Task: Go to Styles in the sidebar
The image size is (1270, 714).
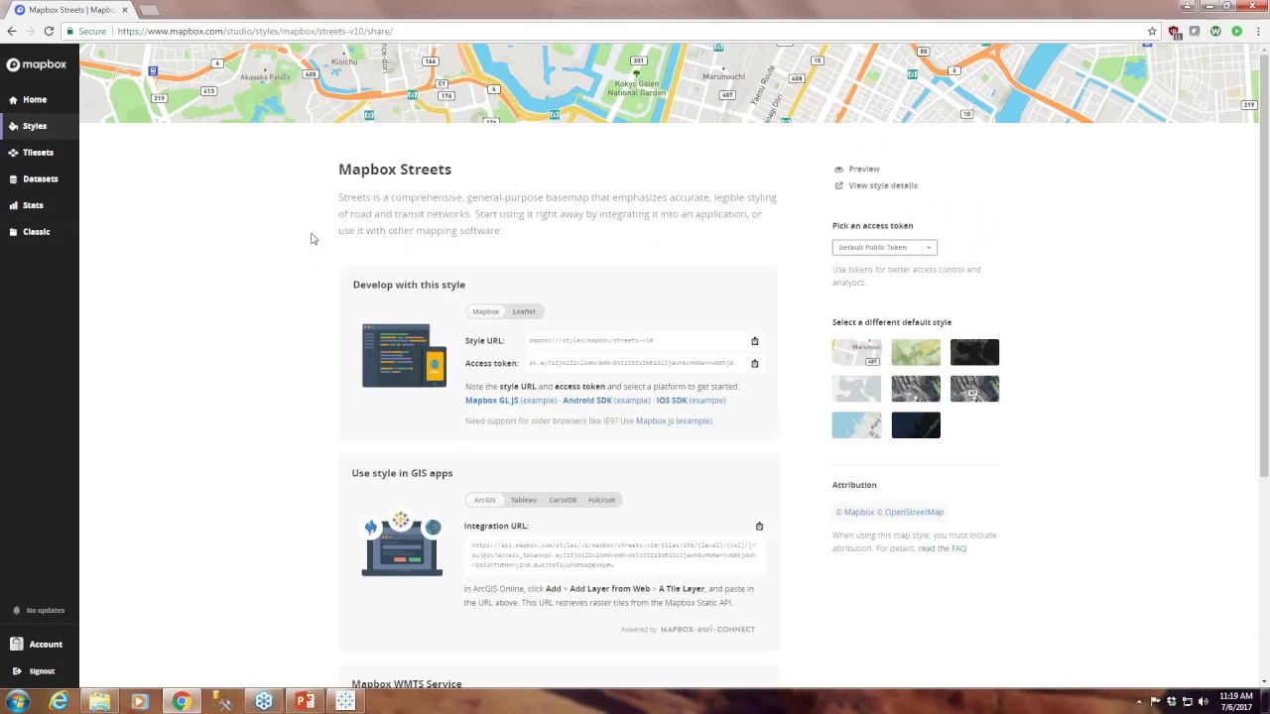Action: [35, 126]
